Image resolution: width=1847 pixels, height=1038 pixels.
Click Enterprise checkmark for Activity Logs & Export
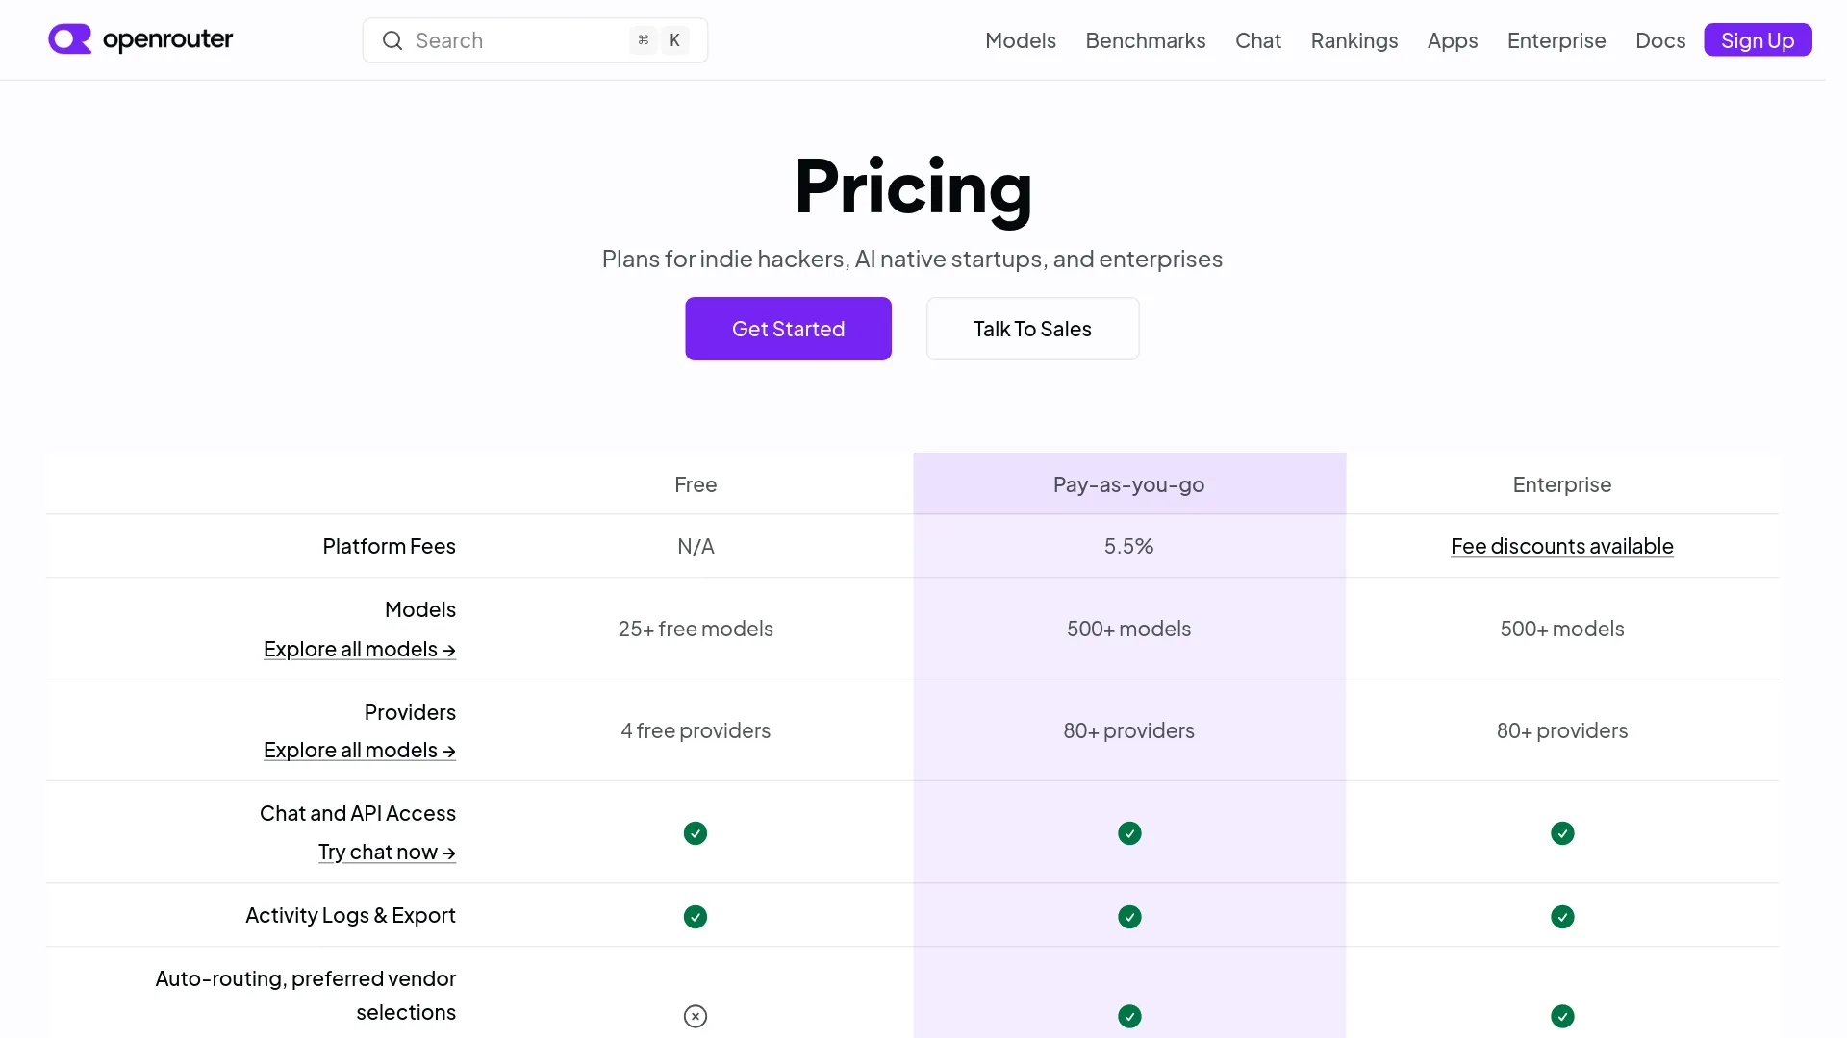point(1562,917)
